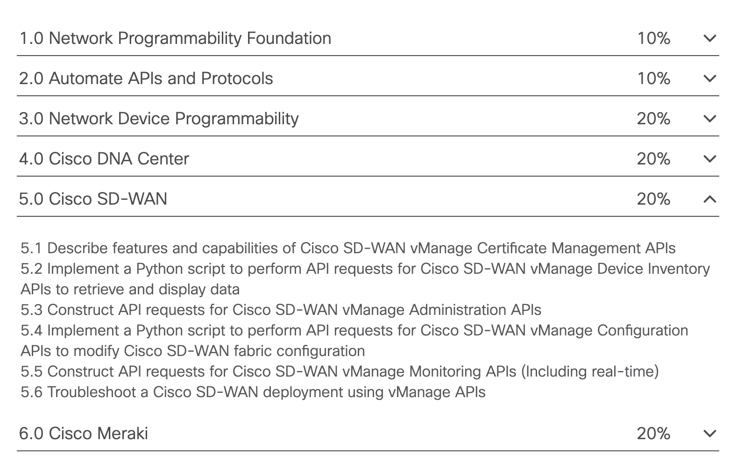This screenshot has width=751, height=470.
Task: Open the 1.0 Network Programmability Foundation heading
Action: click(x=175, y=38)
